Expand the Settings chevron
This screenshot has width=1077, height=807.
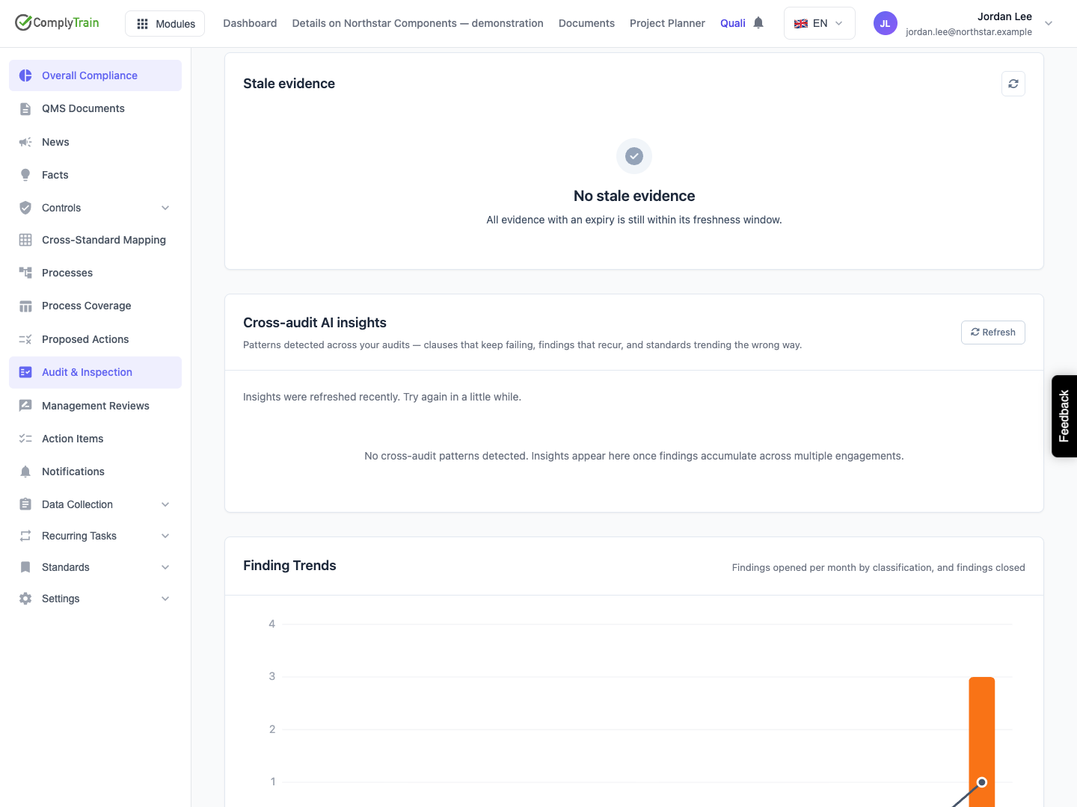tap(165, 599)
